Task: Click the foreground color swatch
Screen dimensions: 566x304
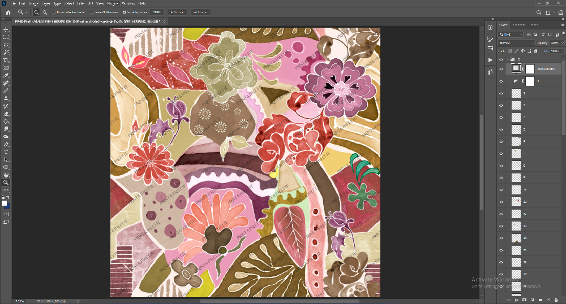Action: tap(5, 203)
